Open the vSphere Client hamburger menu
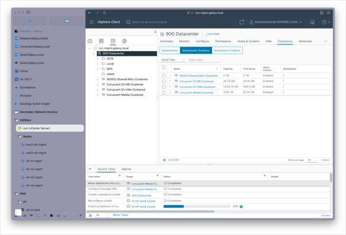 [91, 22]
